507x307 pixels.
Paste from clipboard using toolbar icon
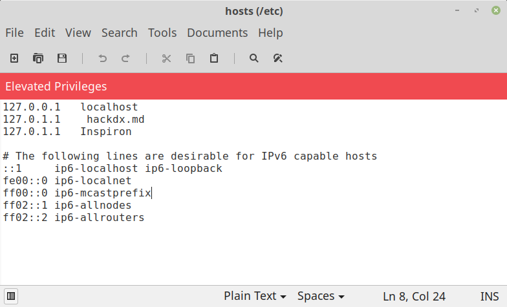[x=214, y=58]
